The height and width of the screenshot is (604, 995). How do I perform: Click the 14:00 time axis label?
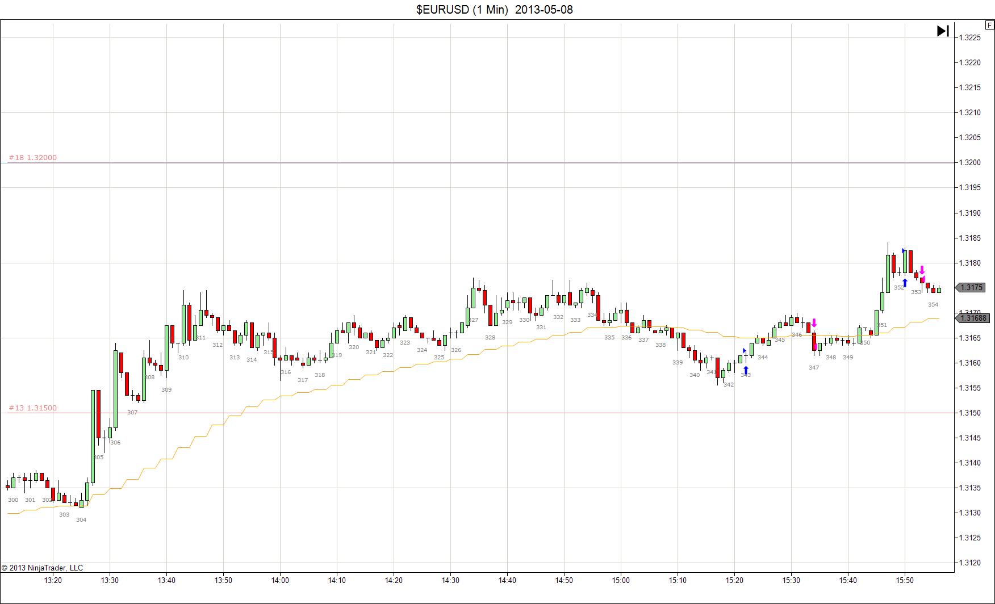point(280,580)
